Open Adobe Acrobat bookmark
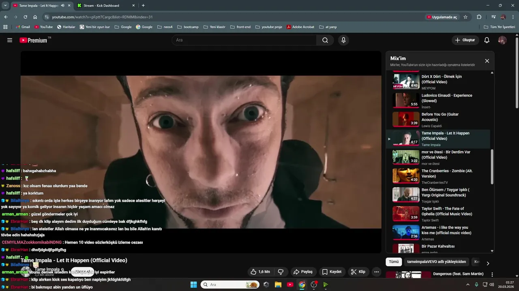 [x=300, y=27]
